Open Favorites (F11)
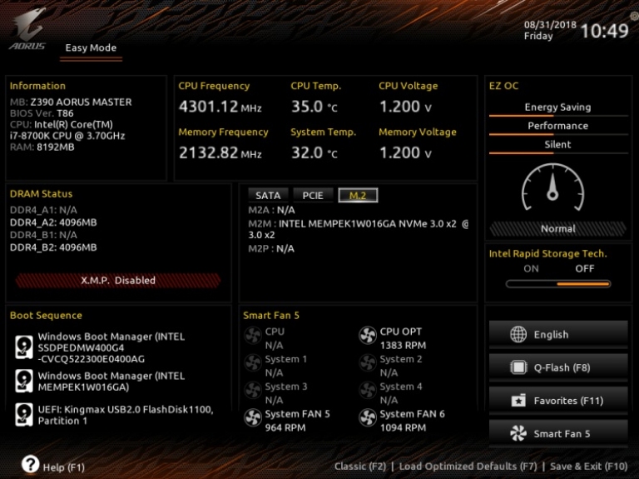This screenshot has width=639, height=479. 558,401
